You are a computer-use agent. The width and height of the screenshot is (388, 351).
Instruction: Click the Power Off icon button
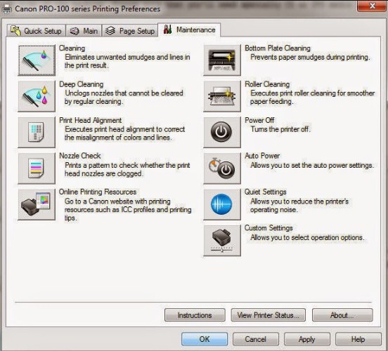tap(222, 132)
